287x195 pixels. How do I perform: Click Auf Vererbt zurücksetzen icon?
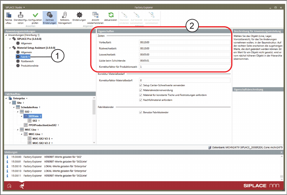coord(137,15)
